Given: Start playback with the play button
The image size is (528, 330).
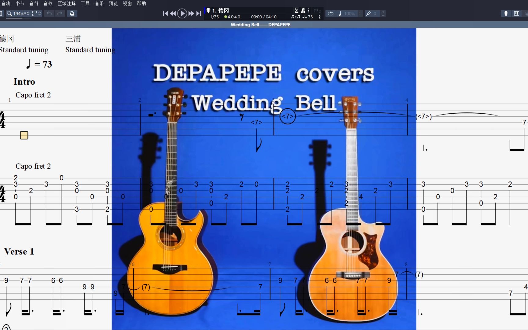Looking at the screenshot, I should pos(182,13).
